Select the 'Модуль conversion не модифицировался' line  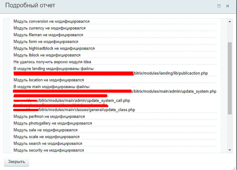(x=52, y=21)
